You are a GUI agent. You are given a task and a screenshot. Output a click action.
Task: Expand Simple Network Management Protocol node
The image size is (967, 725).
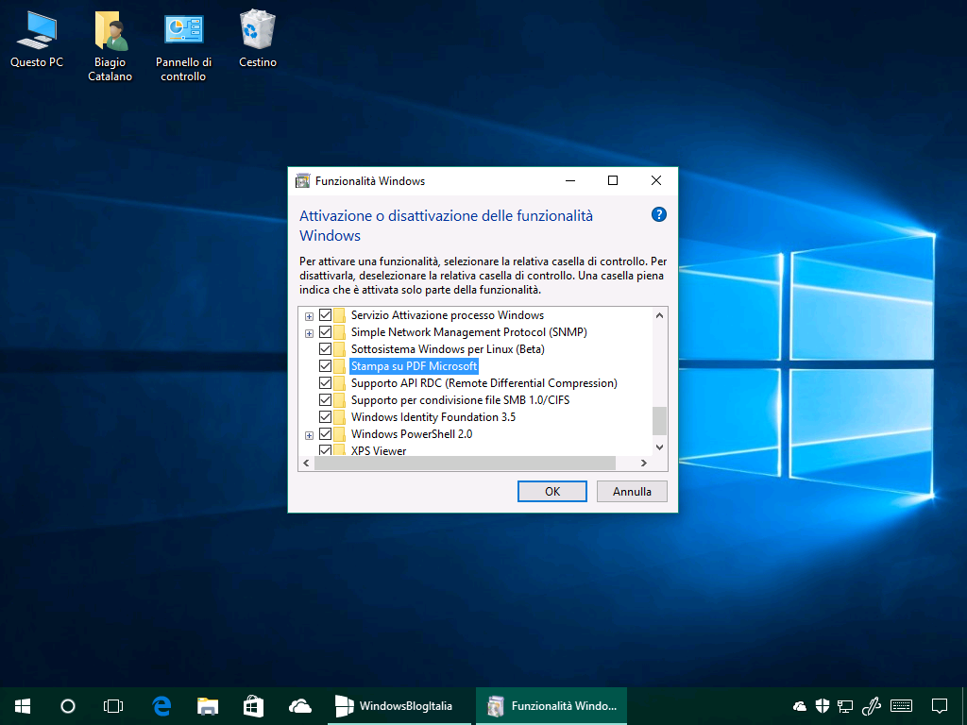click(x=309, y=333)
